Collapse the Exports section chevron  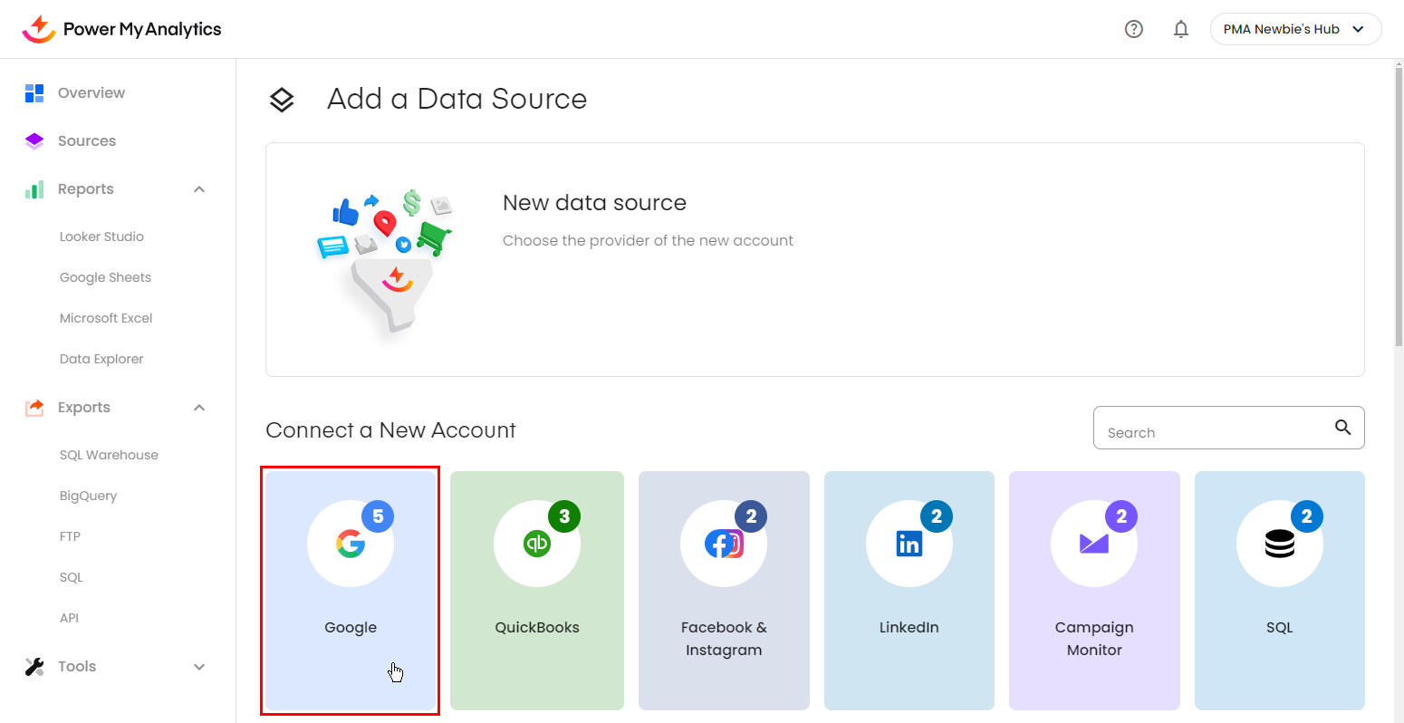click(199, 408)
